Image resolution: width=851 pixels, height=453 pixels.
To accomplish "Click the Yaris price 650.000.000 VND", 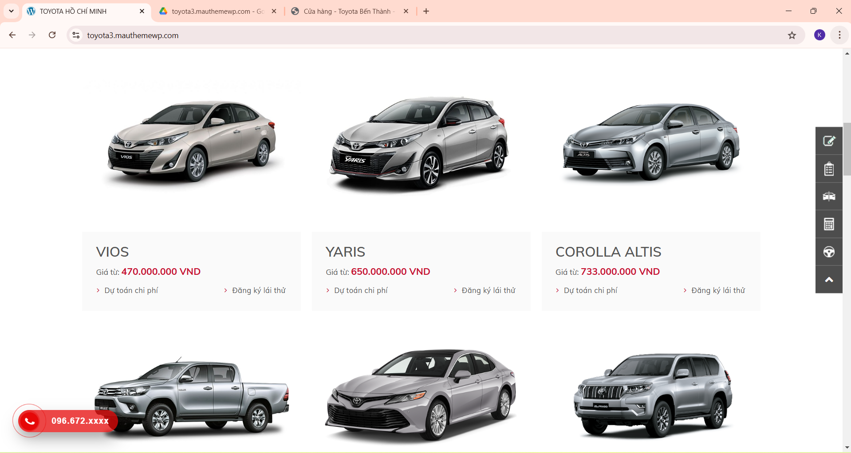I will click(x=390, y=272).
